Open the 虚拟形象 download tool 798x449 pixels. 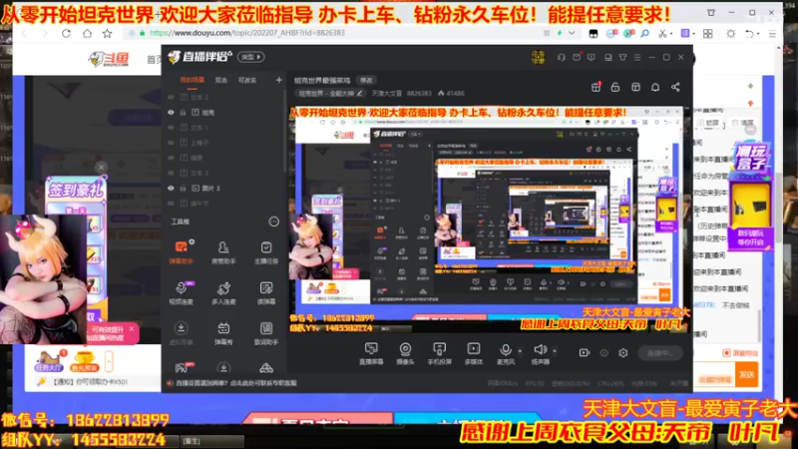[182, 333]
